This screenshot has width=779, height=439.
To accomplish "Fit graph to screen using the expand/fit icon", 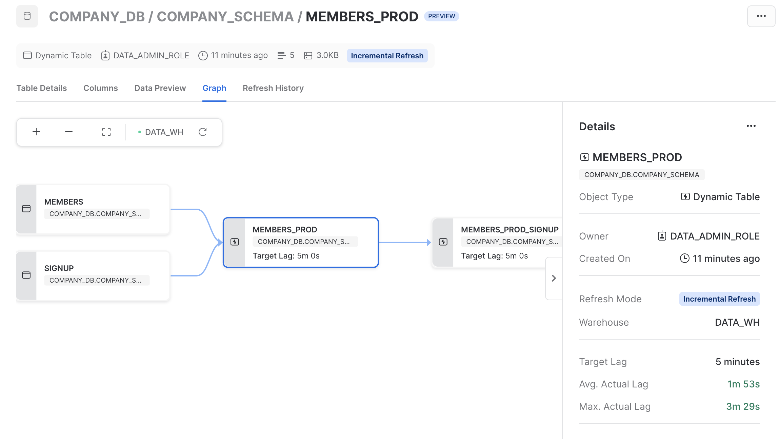I will point(106,132).
